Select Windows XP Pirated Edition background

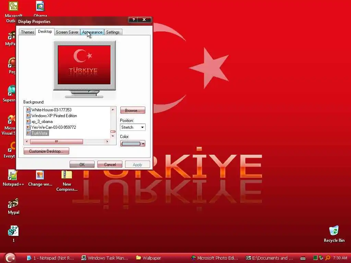(54, 116)
